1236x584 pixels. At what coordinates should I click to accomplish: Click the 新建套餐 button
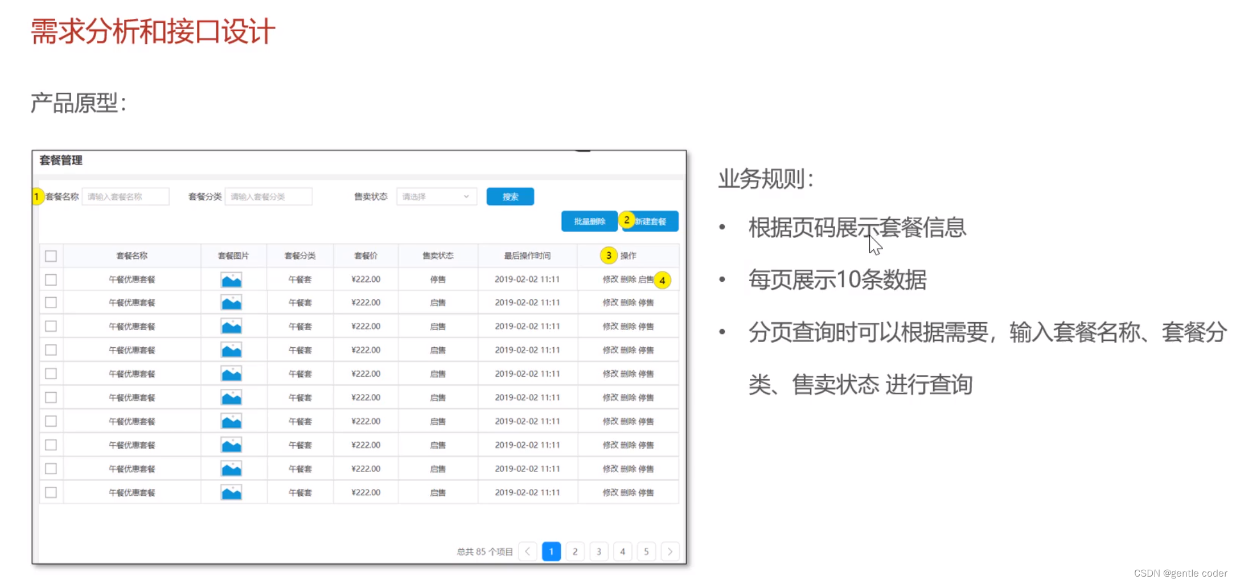[x=650, y=221]
